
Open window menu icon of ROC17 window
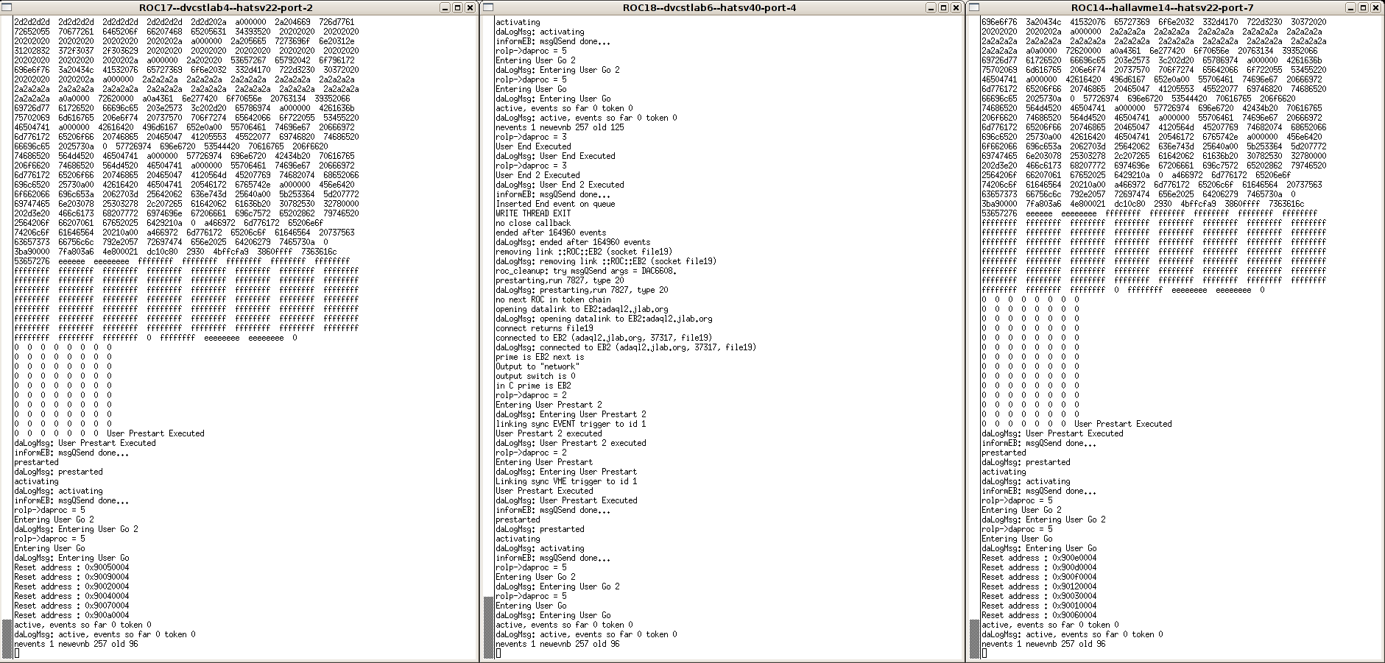point(7,7)
